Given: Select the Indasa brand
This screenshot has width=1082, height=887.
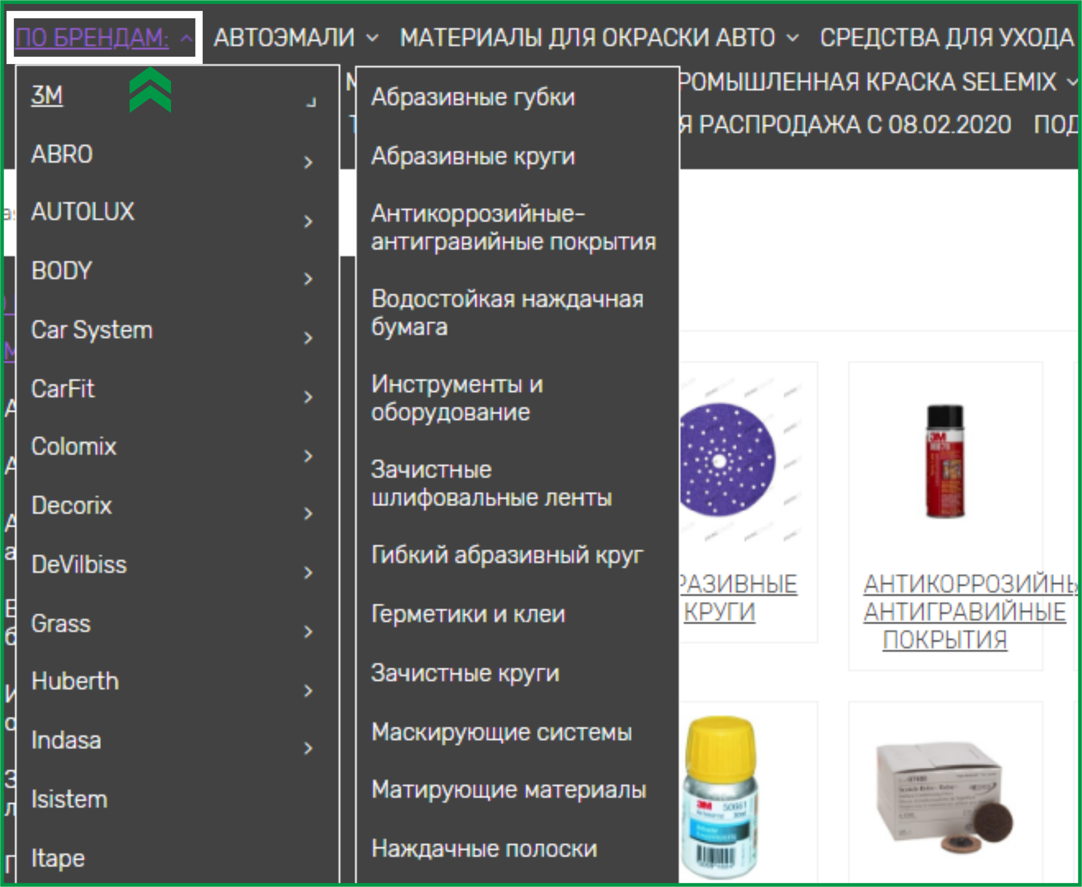Looking at the screenshot, I should tap(66, 741).
